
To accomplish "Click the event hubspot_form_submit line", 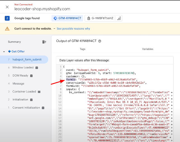I will pos(88,70).
